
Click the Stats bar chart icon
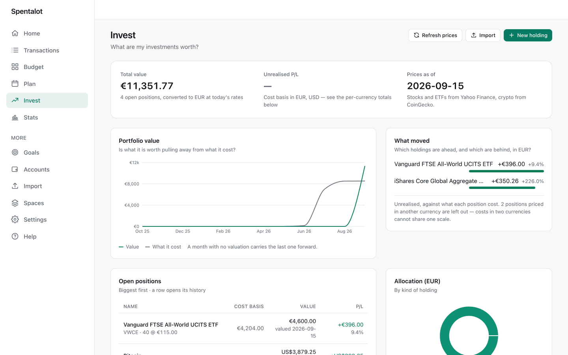click(15, 117)
